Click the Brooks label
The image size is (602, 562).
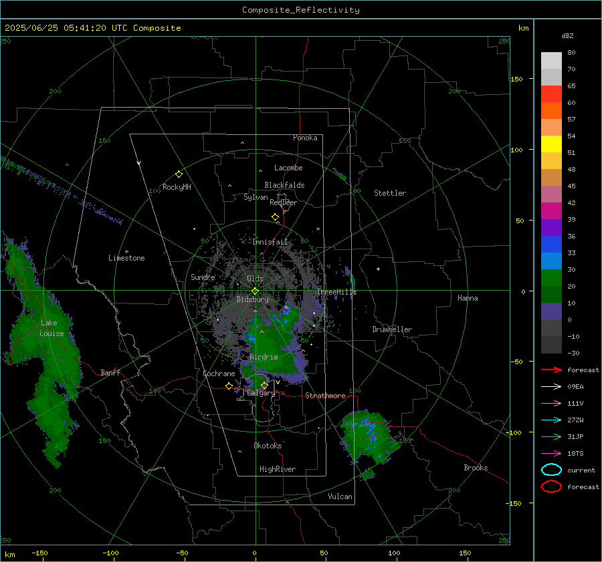click(476, 468)
